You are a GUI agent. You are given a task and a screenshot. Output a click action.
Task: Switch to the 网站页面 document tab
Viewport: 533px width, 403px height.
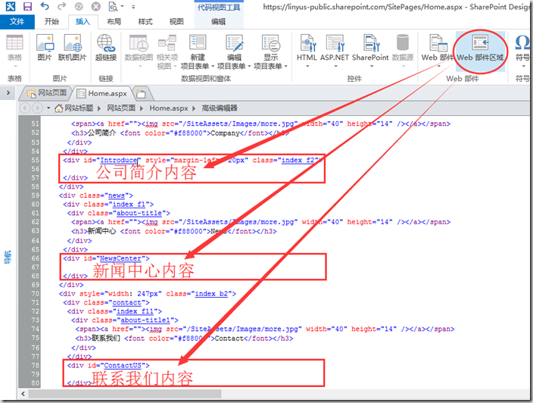47,93
